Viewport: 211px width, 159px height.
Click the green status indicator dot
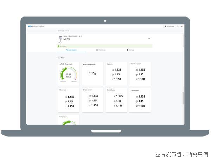click(x=59, y=46)
